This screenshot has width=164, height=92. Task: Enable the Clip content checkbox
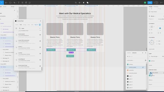click(x=150, y=12)
